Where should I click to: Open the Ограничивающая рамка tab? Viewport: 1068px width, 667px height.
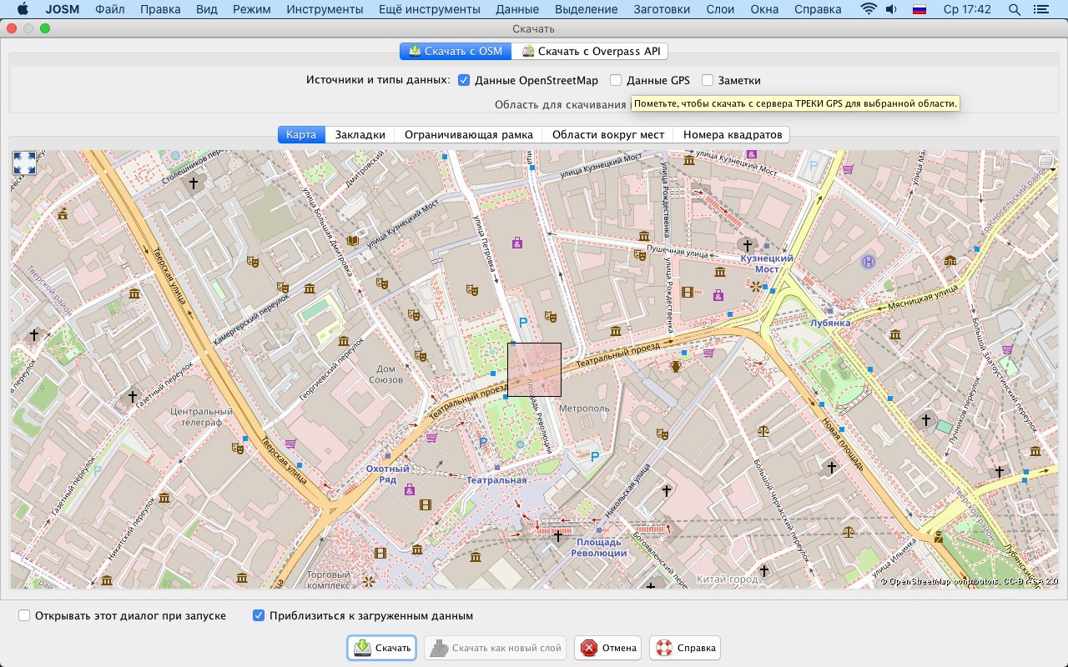pos(468,134)
